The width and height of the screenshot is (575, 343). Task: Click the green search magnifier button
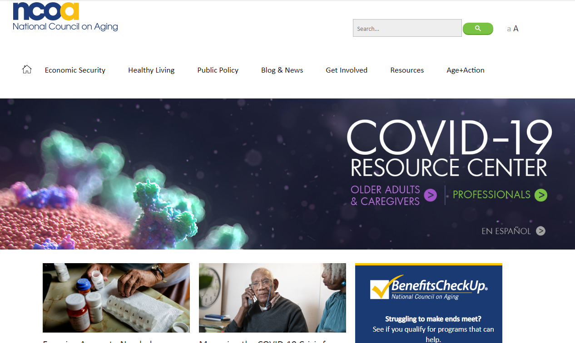[478, 29]
